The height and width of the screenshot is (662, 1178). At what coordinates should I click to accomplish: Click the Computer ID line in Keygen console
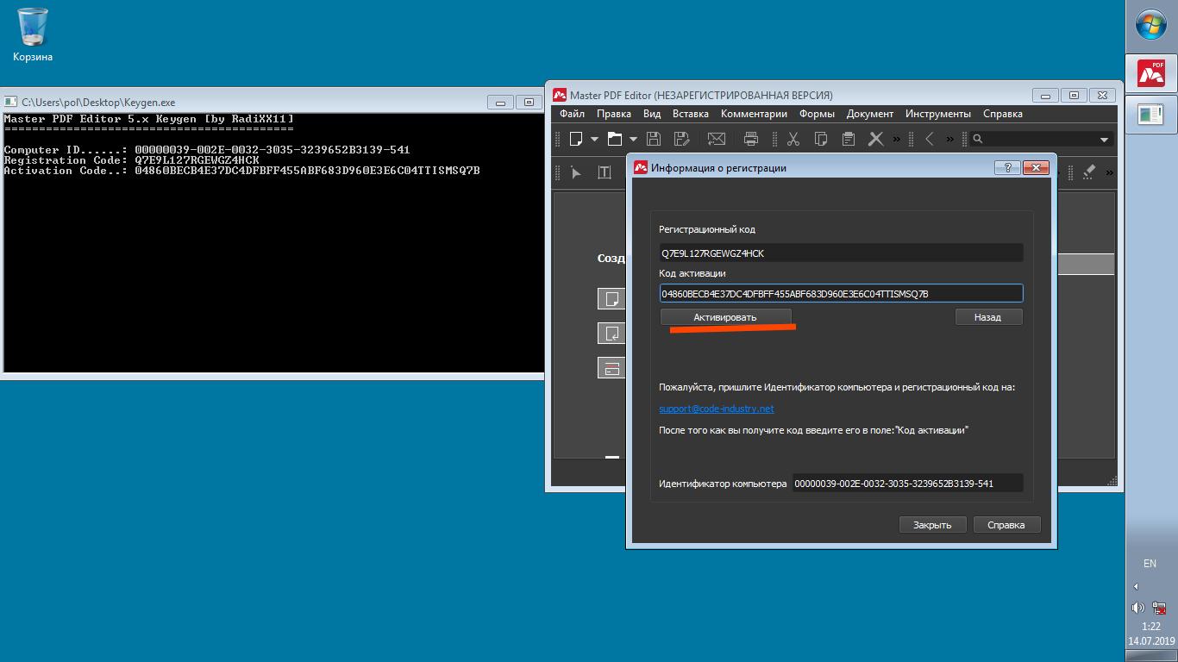pyautogui.click(x=207, y=150)
